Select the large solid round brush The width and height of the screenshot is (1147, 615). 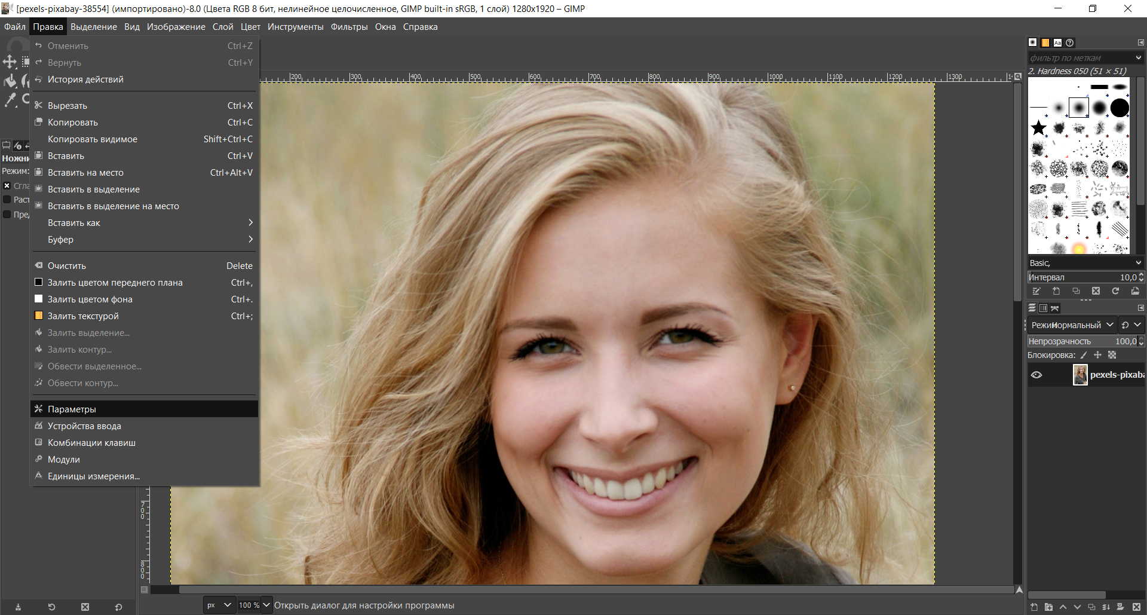(x=1120, y=108)
